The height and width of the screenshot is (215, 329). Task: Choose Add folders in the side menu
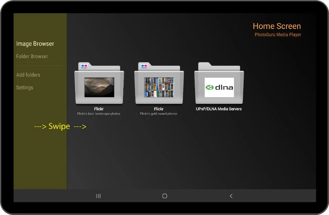[28, 75]
